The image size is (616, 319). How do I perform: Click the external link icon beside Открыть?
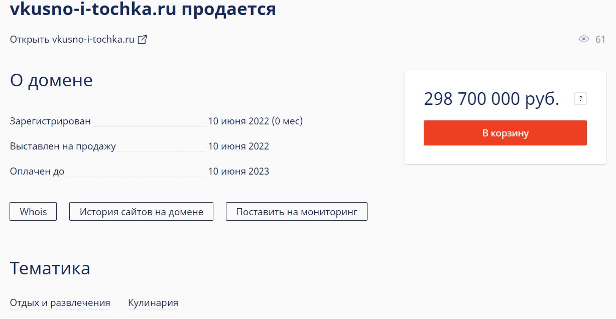tap(143, 40)
